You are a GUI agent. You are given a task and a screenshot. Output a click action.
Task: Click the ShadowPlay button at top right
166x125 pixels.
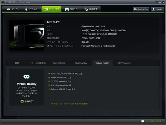141,9
